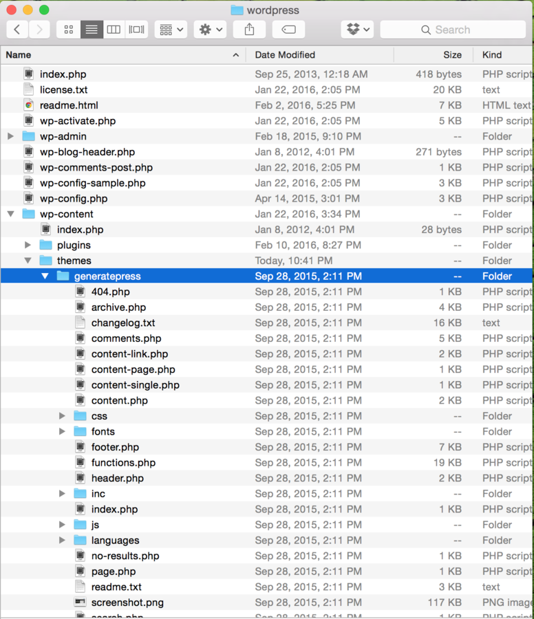534x619 pixels.
Task: Open the item arrangement dropdown
Action: click(x=171, y=30)
